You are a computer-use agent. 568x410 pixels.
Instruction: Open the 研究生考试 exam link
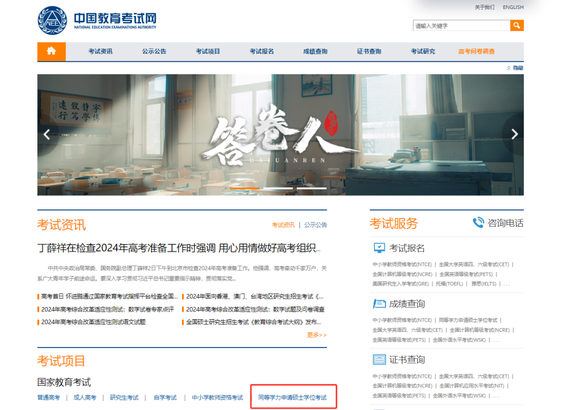click(x=124, y=398)
